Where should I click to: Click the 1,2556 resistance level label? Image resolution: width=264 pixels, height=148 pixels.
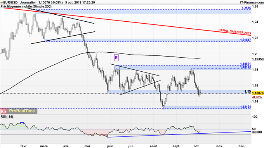pyautogui.click(x=246, y=8)
